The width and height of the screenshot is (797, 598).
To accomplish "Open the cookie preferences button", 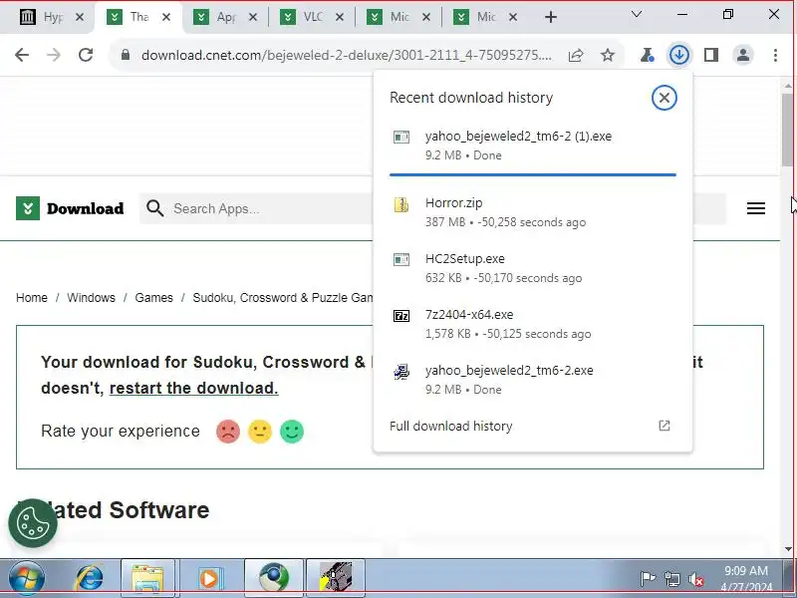I will click(x=33, y=522).
